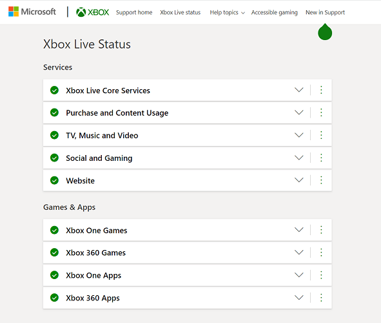Open more options for Website row

(x=321, y=180)
